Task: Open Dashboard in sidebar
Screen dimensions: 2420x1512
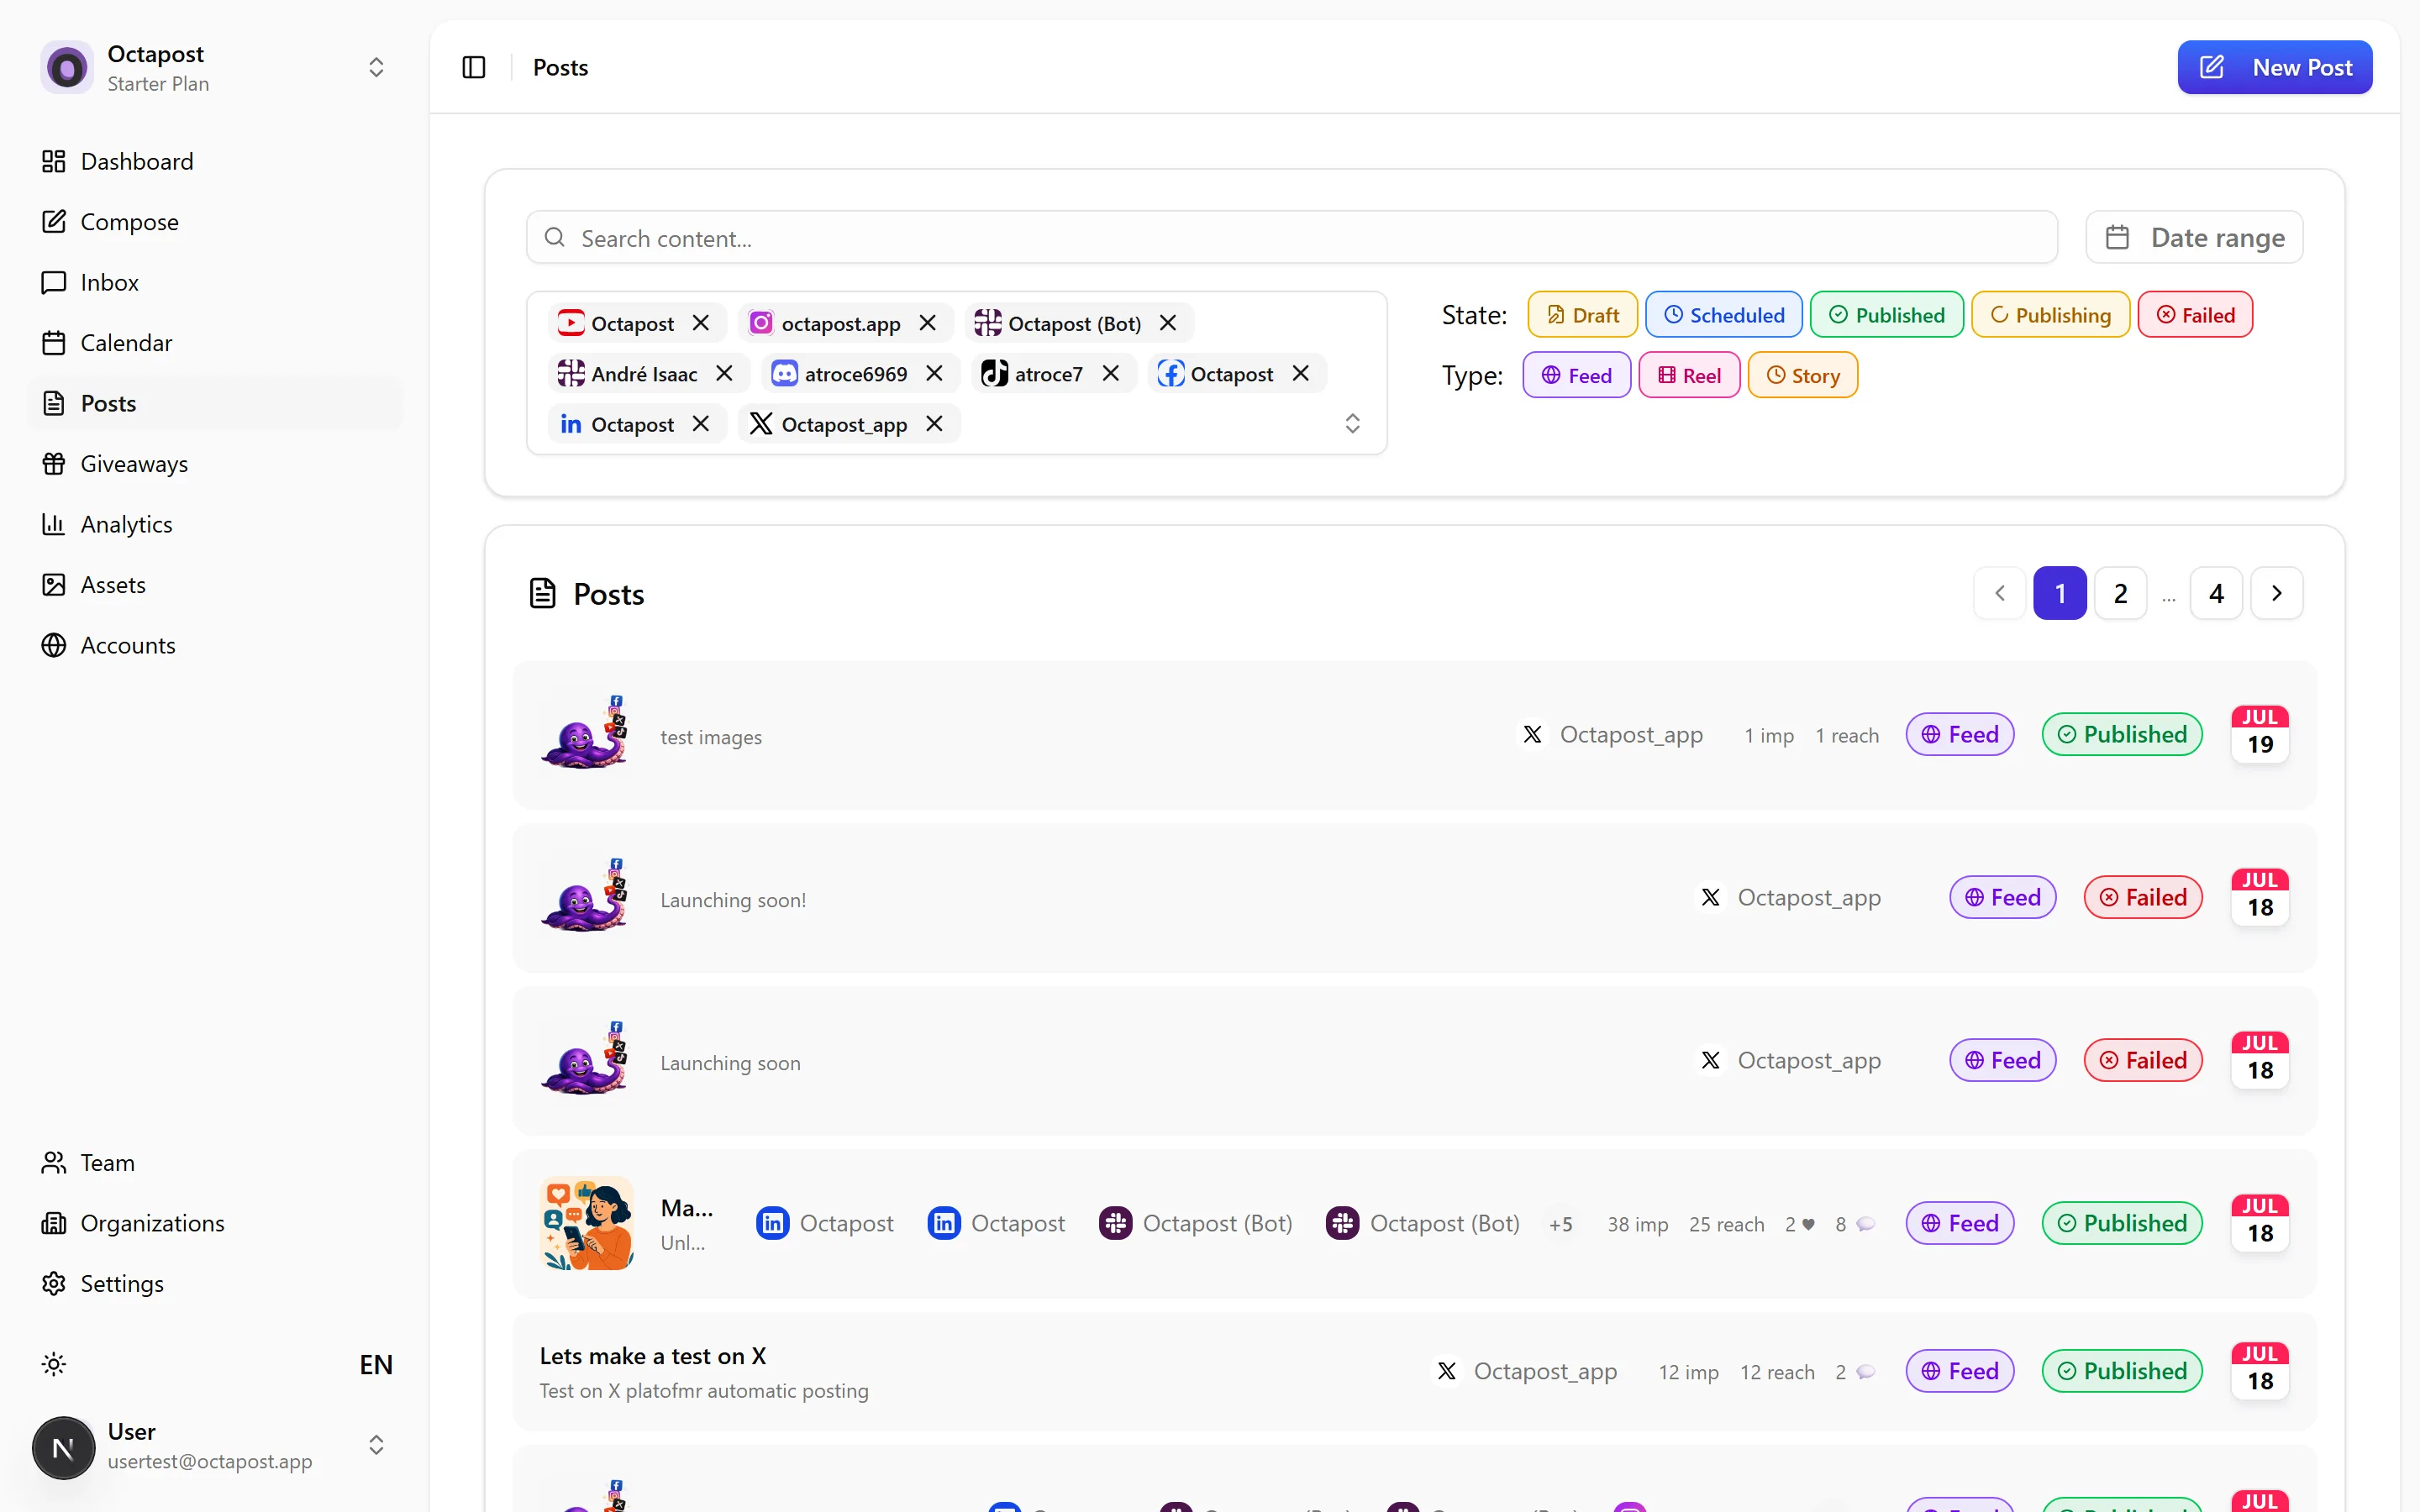Action: 215,161
